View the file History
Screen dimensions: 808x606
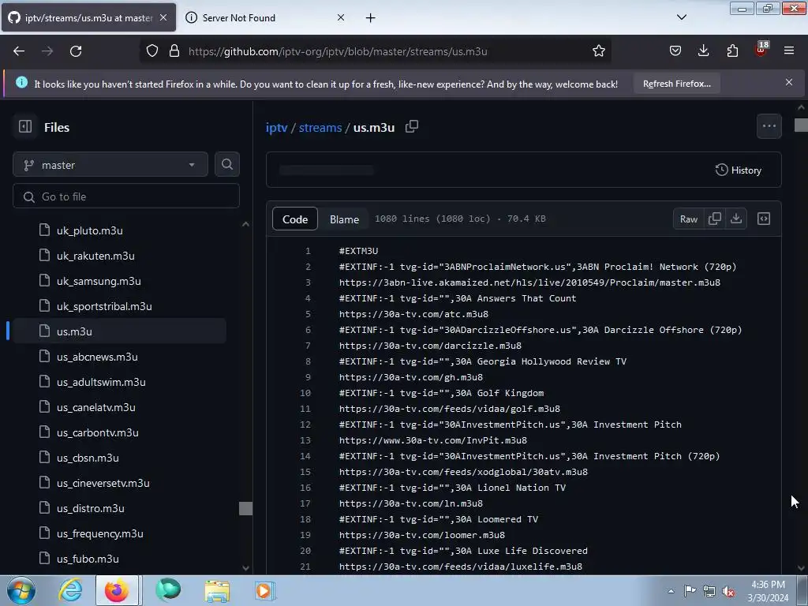tap(739, 170)
